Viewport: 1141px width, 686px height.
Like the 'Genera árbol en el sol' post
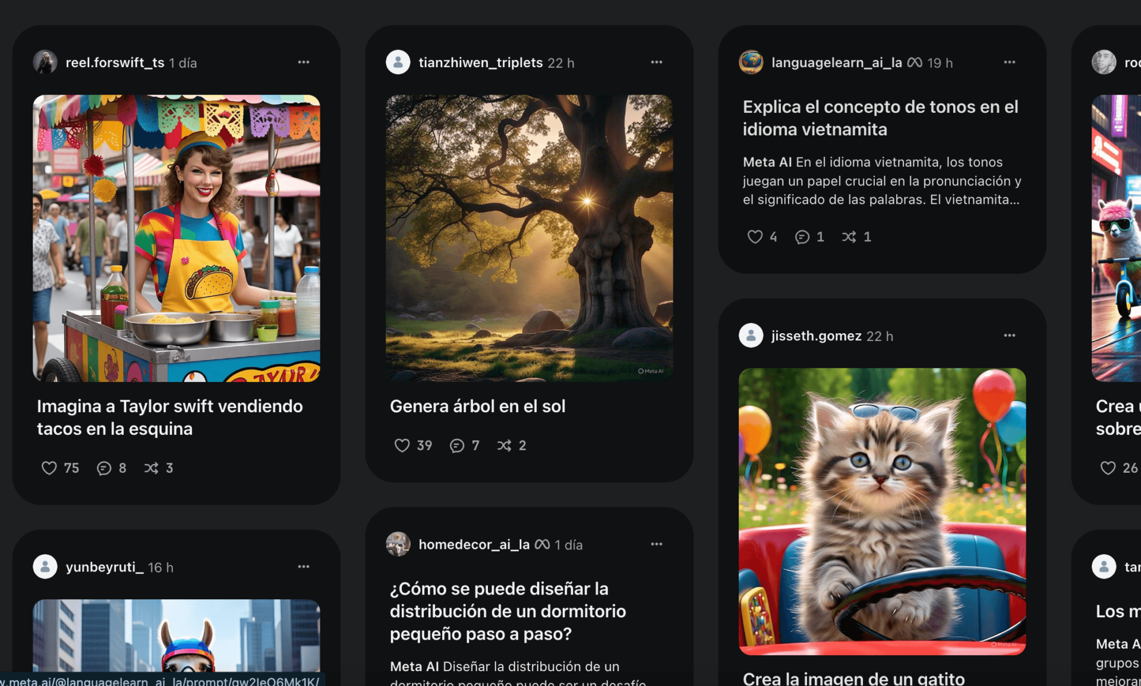pyautogui.click(x=402, y=445)
